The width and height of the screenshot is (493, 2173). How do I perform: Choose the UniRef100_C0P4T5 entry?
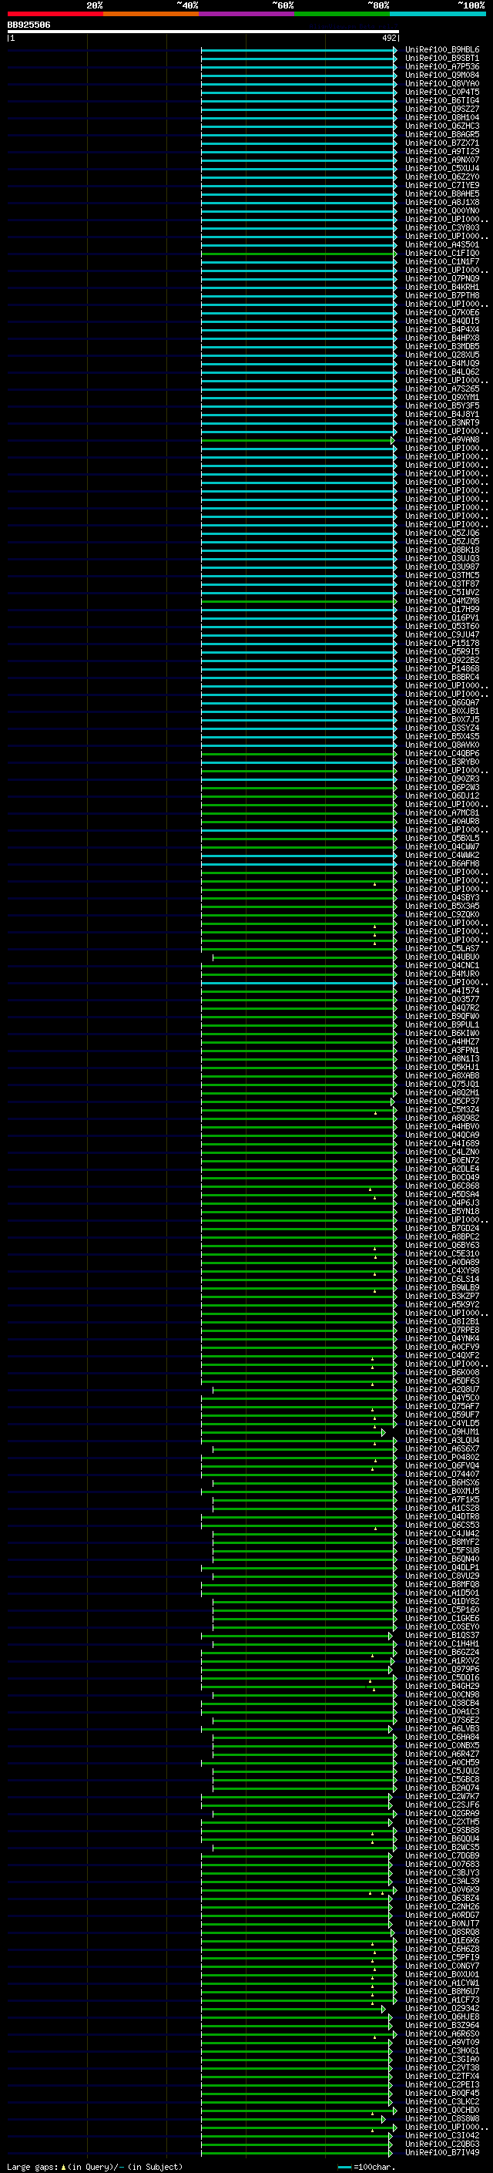(441, 92)
